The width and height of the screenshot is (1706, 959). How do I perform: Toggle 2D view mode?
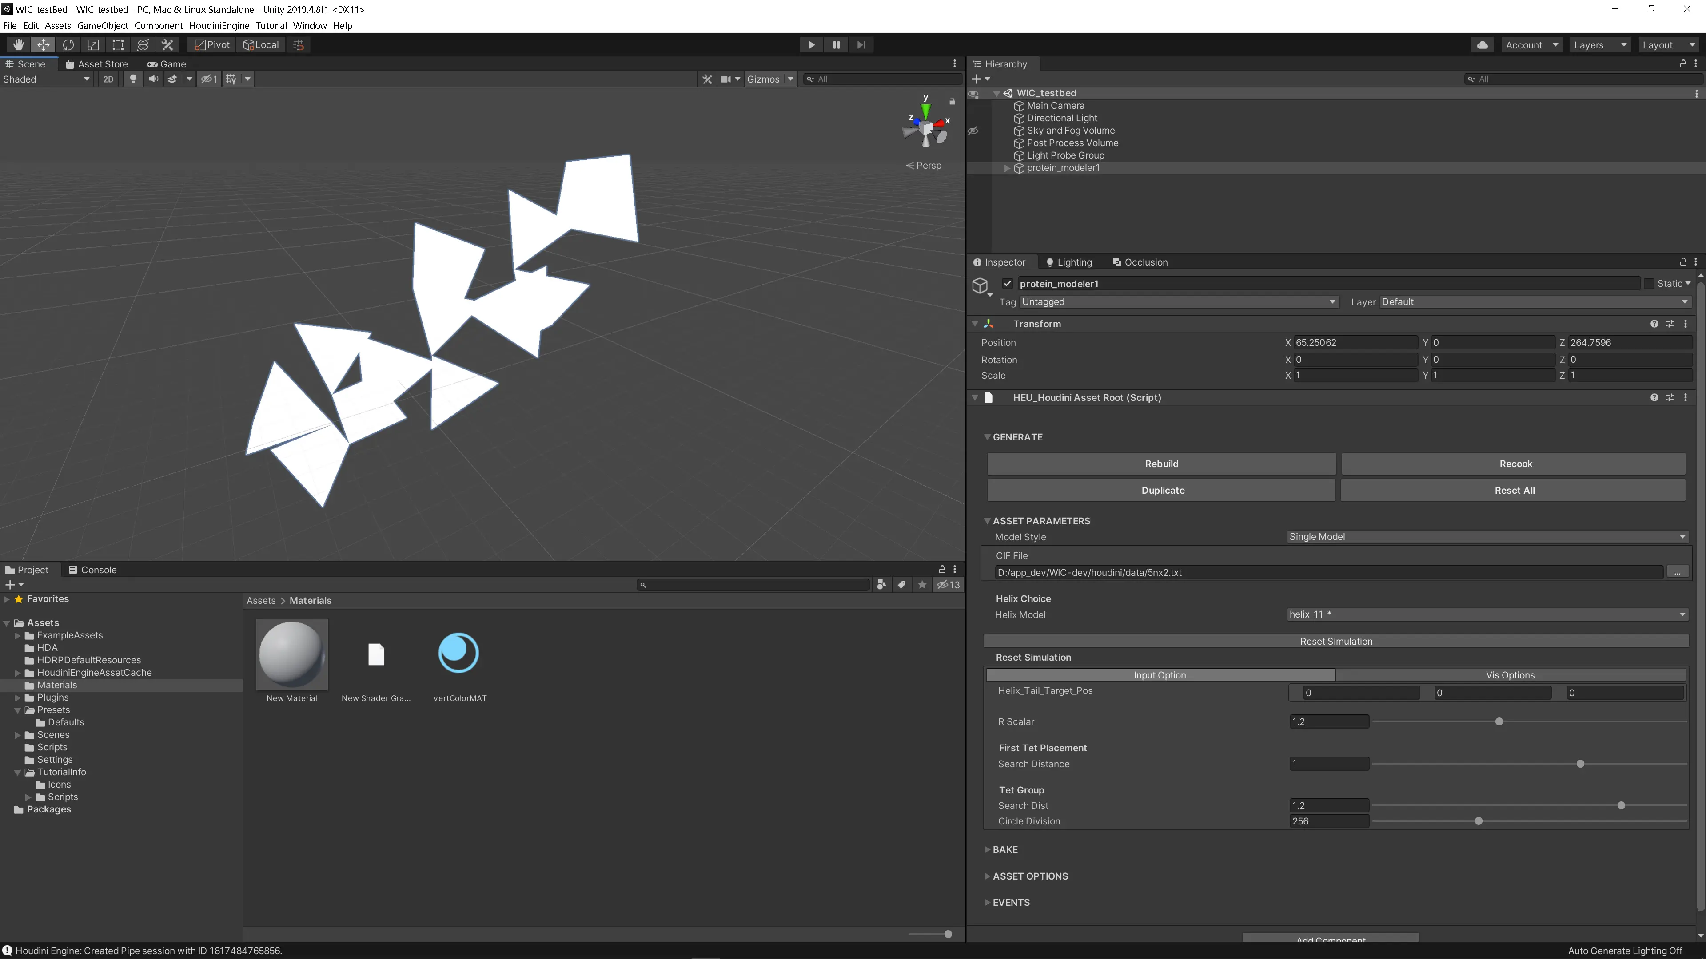[x=108, y=79]
